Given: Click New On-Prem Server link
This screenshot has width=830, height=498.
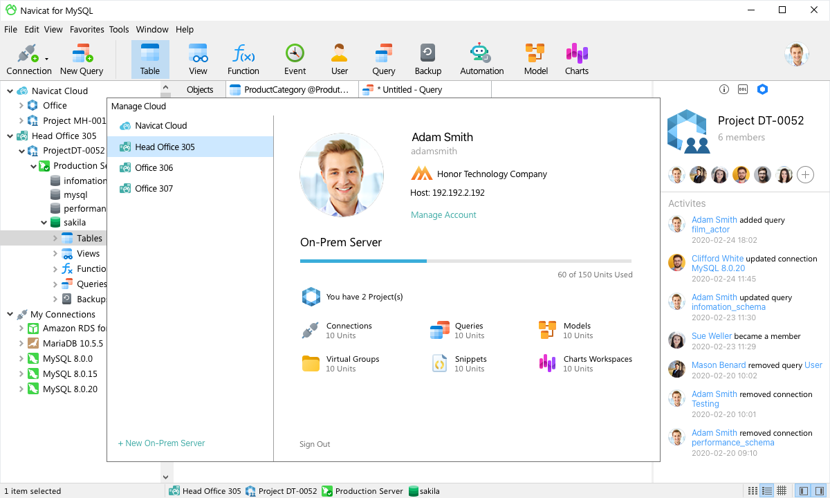Looking at the screenshot, I should pos(161,443).
